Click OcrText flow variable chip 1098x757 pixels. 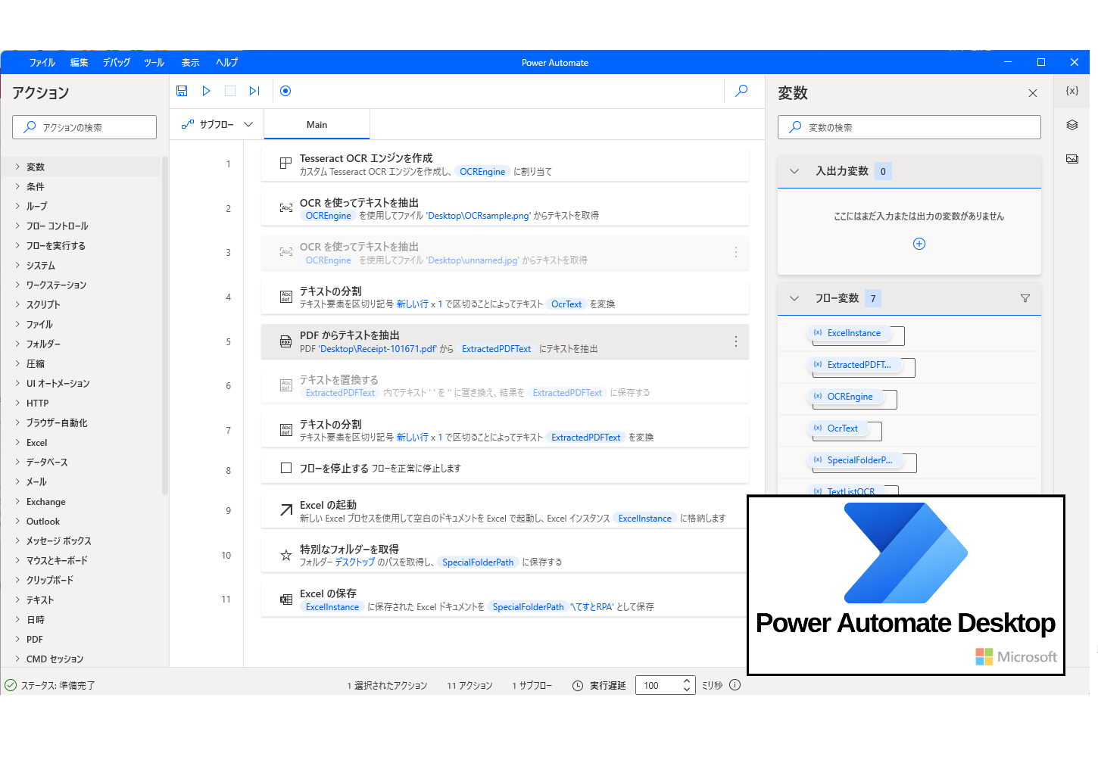tap(838, 428)
